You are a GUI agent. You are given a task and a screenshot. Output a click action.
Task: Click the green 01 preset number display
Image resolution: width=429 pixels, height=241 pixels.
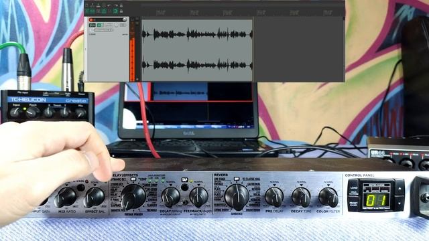pos(377,201)
